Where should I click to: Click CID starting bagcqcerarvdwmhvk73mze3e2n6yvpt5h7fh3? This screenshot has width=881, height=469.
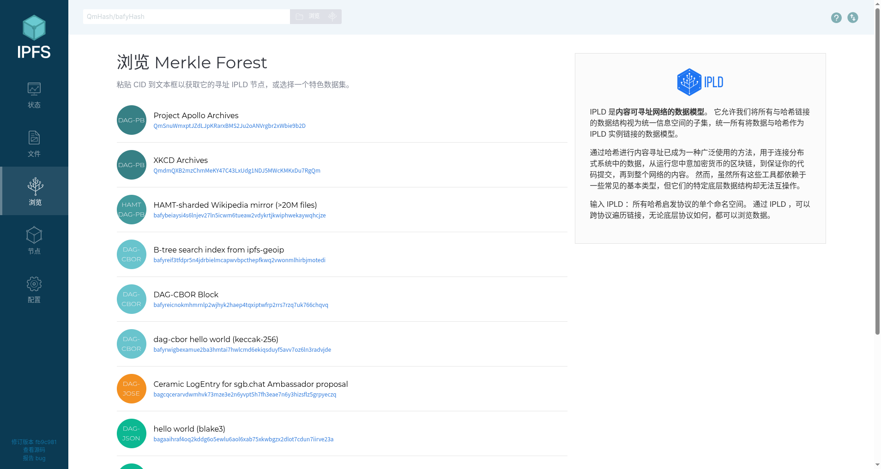(x=245, y=395)
